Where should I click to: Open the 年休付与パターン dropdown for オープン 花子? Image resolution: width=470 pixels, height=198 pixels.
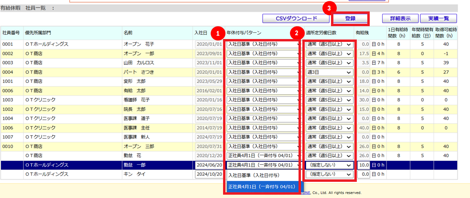click(263, 44)
